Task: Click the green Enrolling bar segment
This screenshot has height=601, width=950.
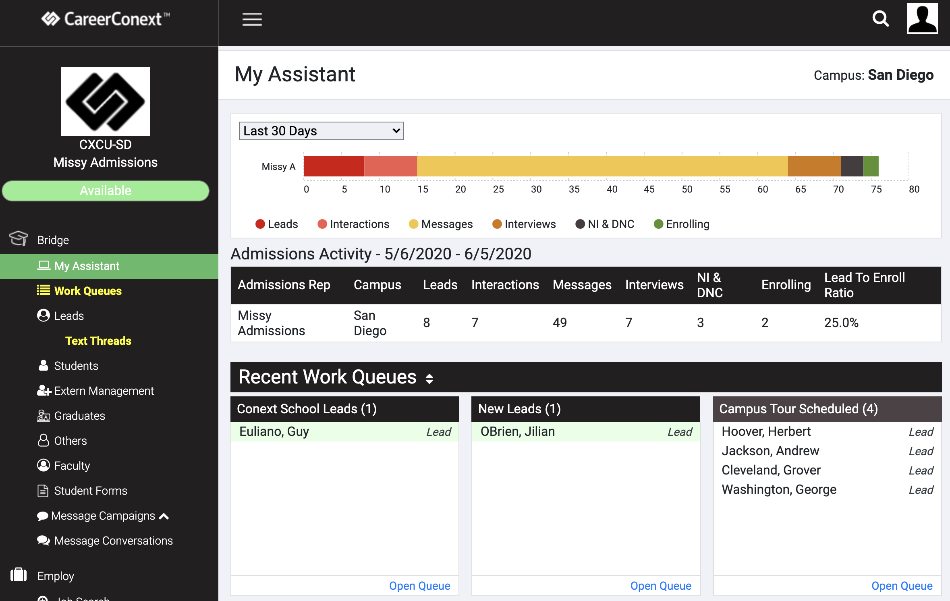Action: pyautogui.click(x=871, y=166)
